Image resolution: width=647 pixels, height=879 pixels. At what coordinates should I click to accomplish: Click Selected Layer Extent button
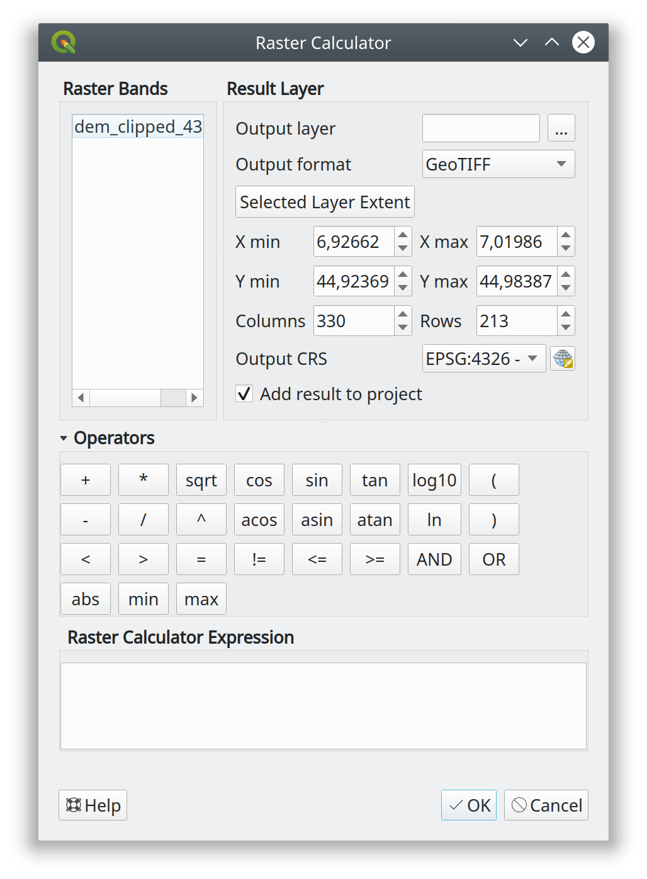coord(325,202)
